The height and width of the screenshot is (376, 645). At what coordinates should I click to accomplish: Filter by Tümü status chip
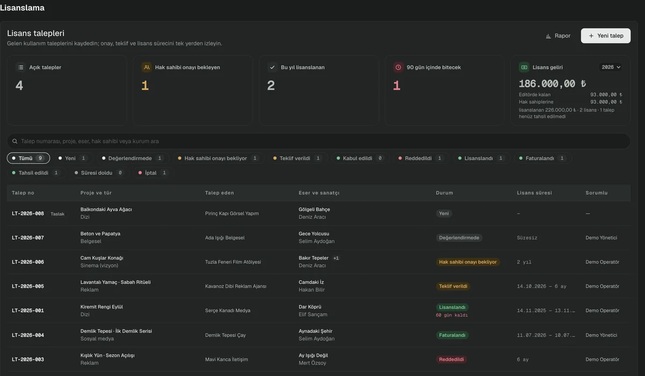point(28,158)
